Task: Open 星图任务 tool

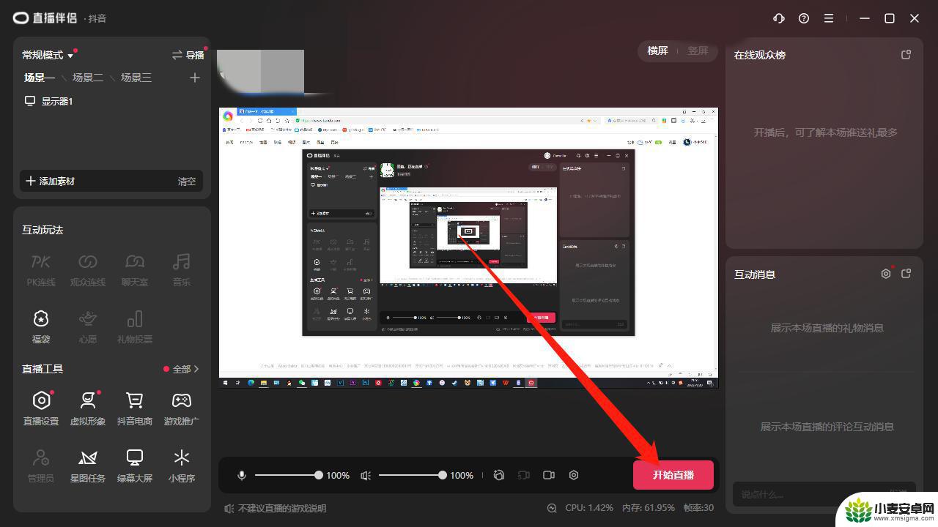Action: point(88,466)
